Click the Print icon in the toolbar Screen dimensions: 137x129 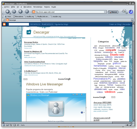124,11
